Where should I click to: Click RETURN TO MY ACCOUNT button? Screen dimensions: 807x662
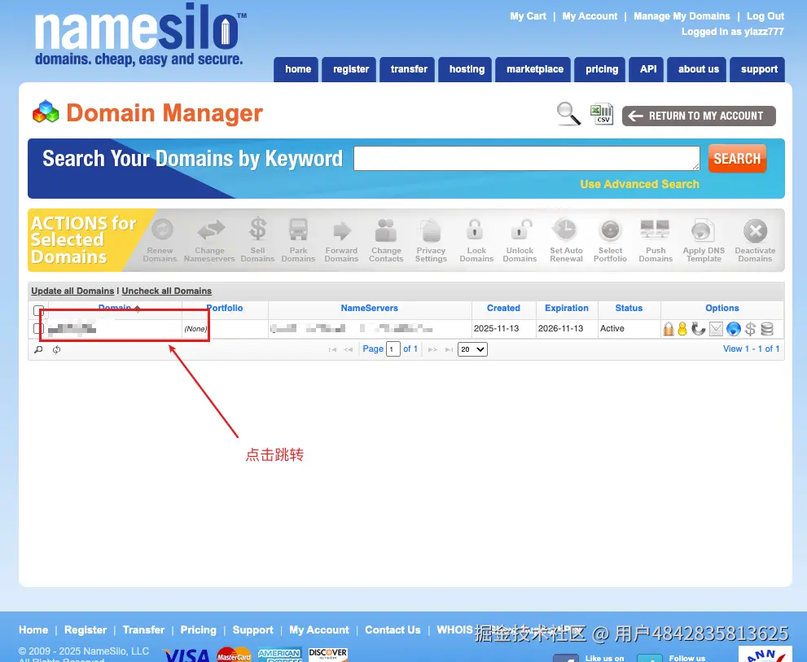click(x=699, y=116)
